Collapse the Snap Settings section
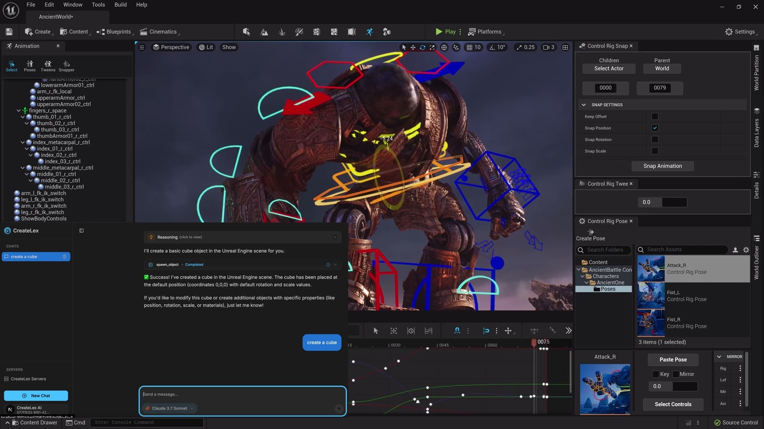 pos(583,104)
